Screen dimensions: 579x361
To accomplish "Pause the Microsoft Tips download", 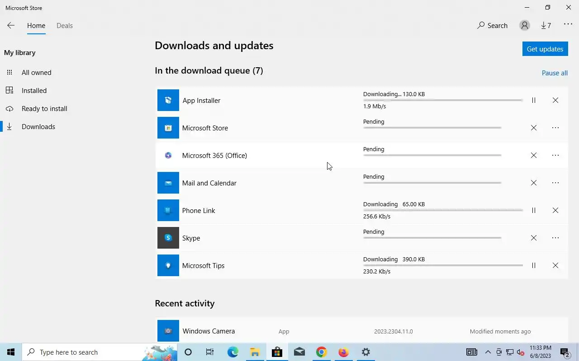I will (x=534, y=265).
